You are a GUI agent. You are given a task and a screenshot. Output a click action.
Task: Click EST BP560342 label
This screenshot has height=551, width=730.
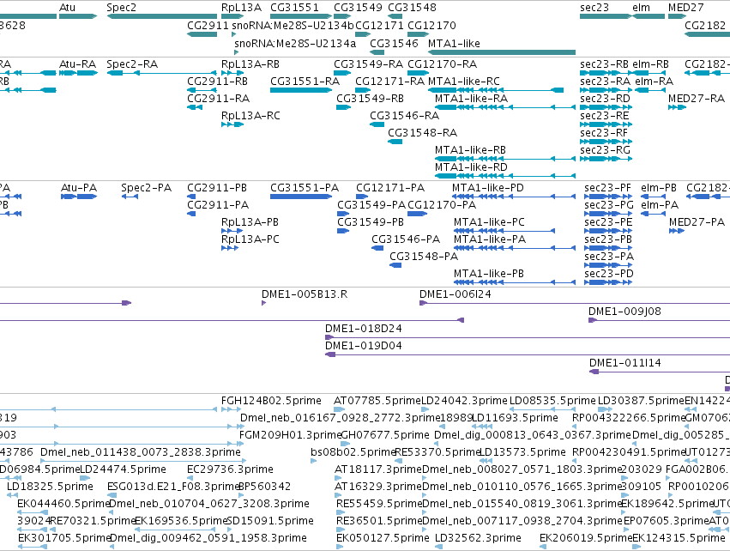264,487
